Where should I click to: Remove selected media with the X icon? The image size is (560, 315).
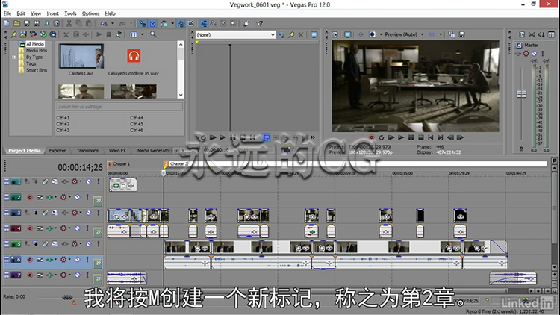[66, 34]
